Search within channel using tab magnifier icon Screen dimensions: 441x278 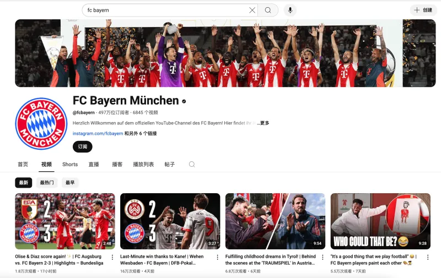tap(192, 164)
